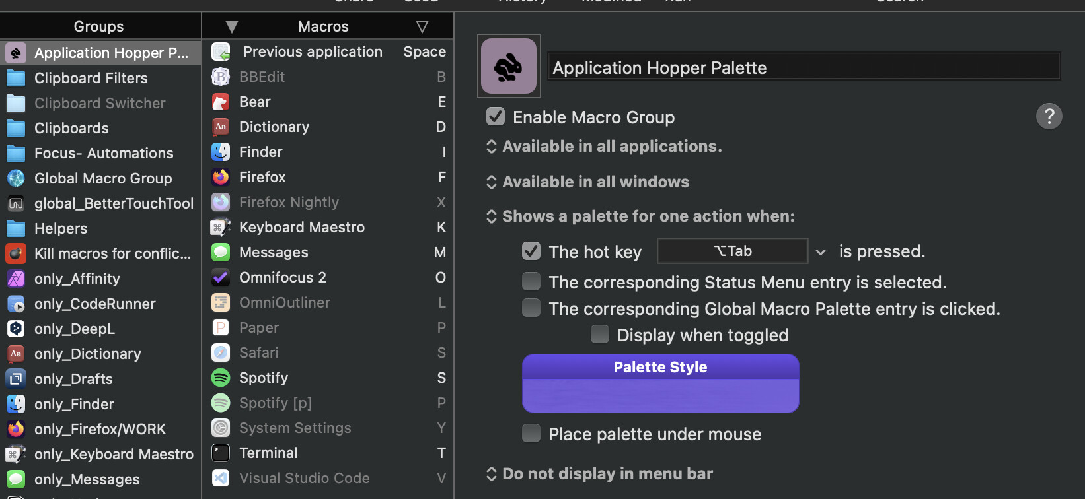Click the Visual Studio Code icon
The width and height of the screenshot is (1085, 499).
(x=221, y=478)
